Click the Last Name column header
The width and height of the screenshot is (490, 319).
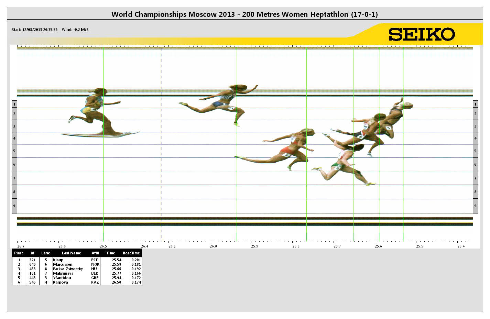point(71,253)
